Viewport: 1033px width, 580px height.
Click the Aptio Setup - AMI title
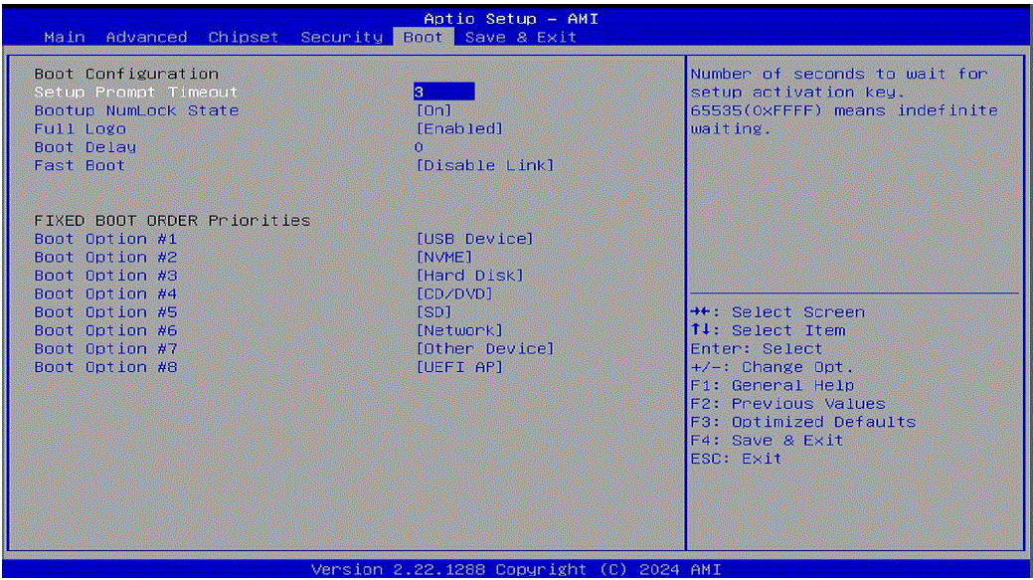[511, 19]
